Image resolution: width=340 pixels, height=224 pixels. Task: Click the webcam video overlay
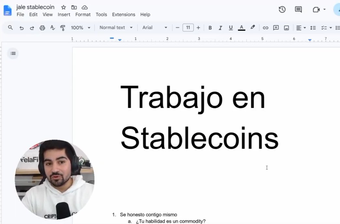54,180
